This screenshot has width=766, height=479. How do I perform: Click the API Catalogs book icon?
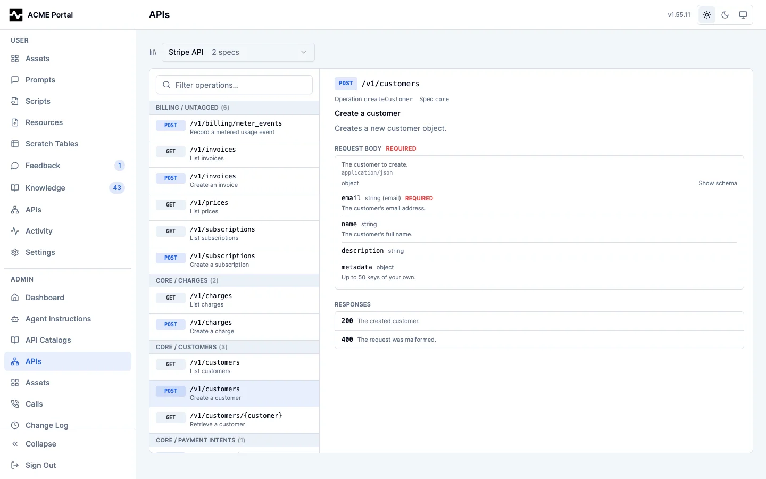(x=15, y=340)
